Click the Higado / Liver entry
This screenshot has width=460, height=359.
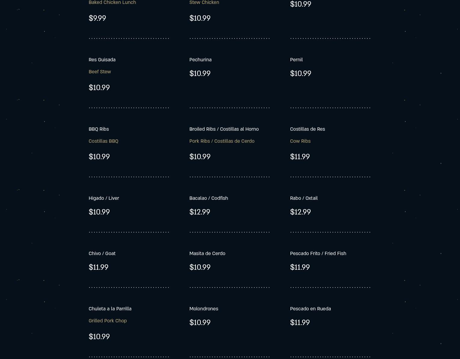104,198
